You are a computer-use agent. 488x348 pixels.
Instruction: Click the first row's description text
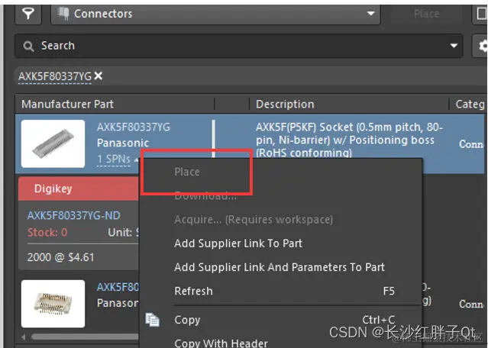coord(349,140)
